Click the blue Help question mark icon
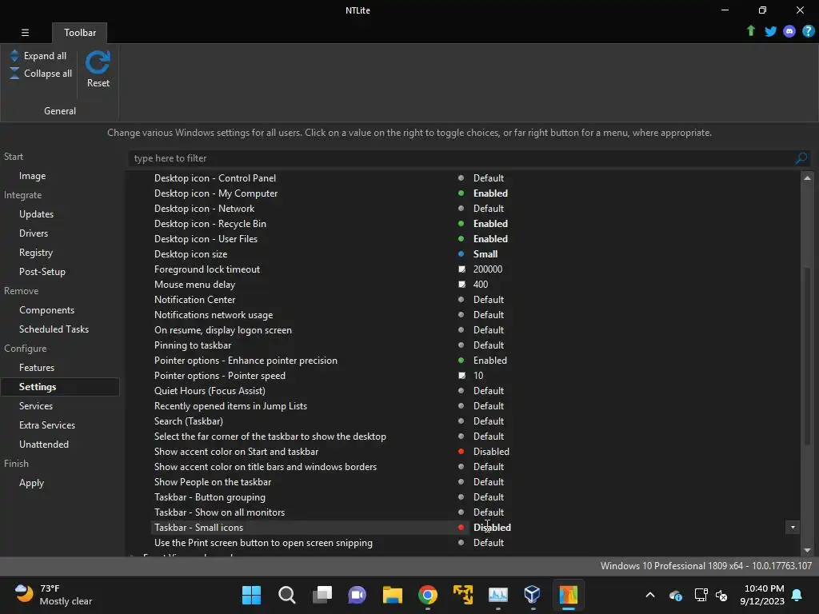Image resolution: width=819 pixels, height=614 pixels. [x=808, y=31]
